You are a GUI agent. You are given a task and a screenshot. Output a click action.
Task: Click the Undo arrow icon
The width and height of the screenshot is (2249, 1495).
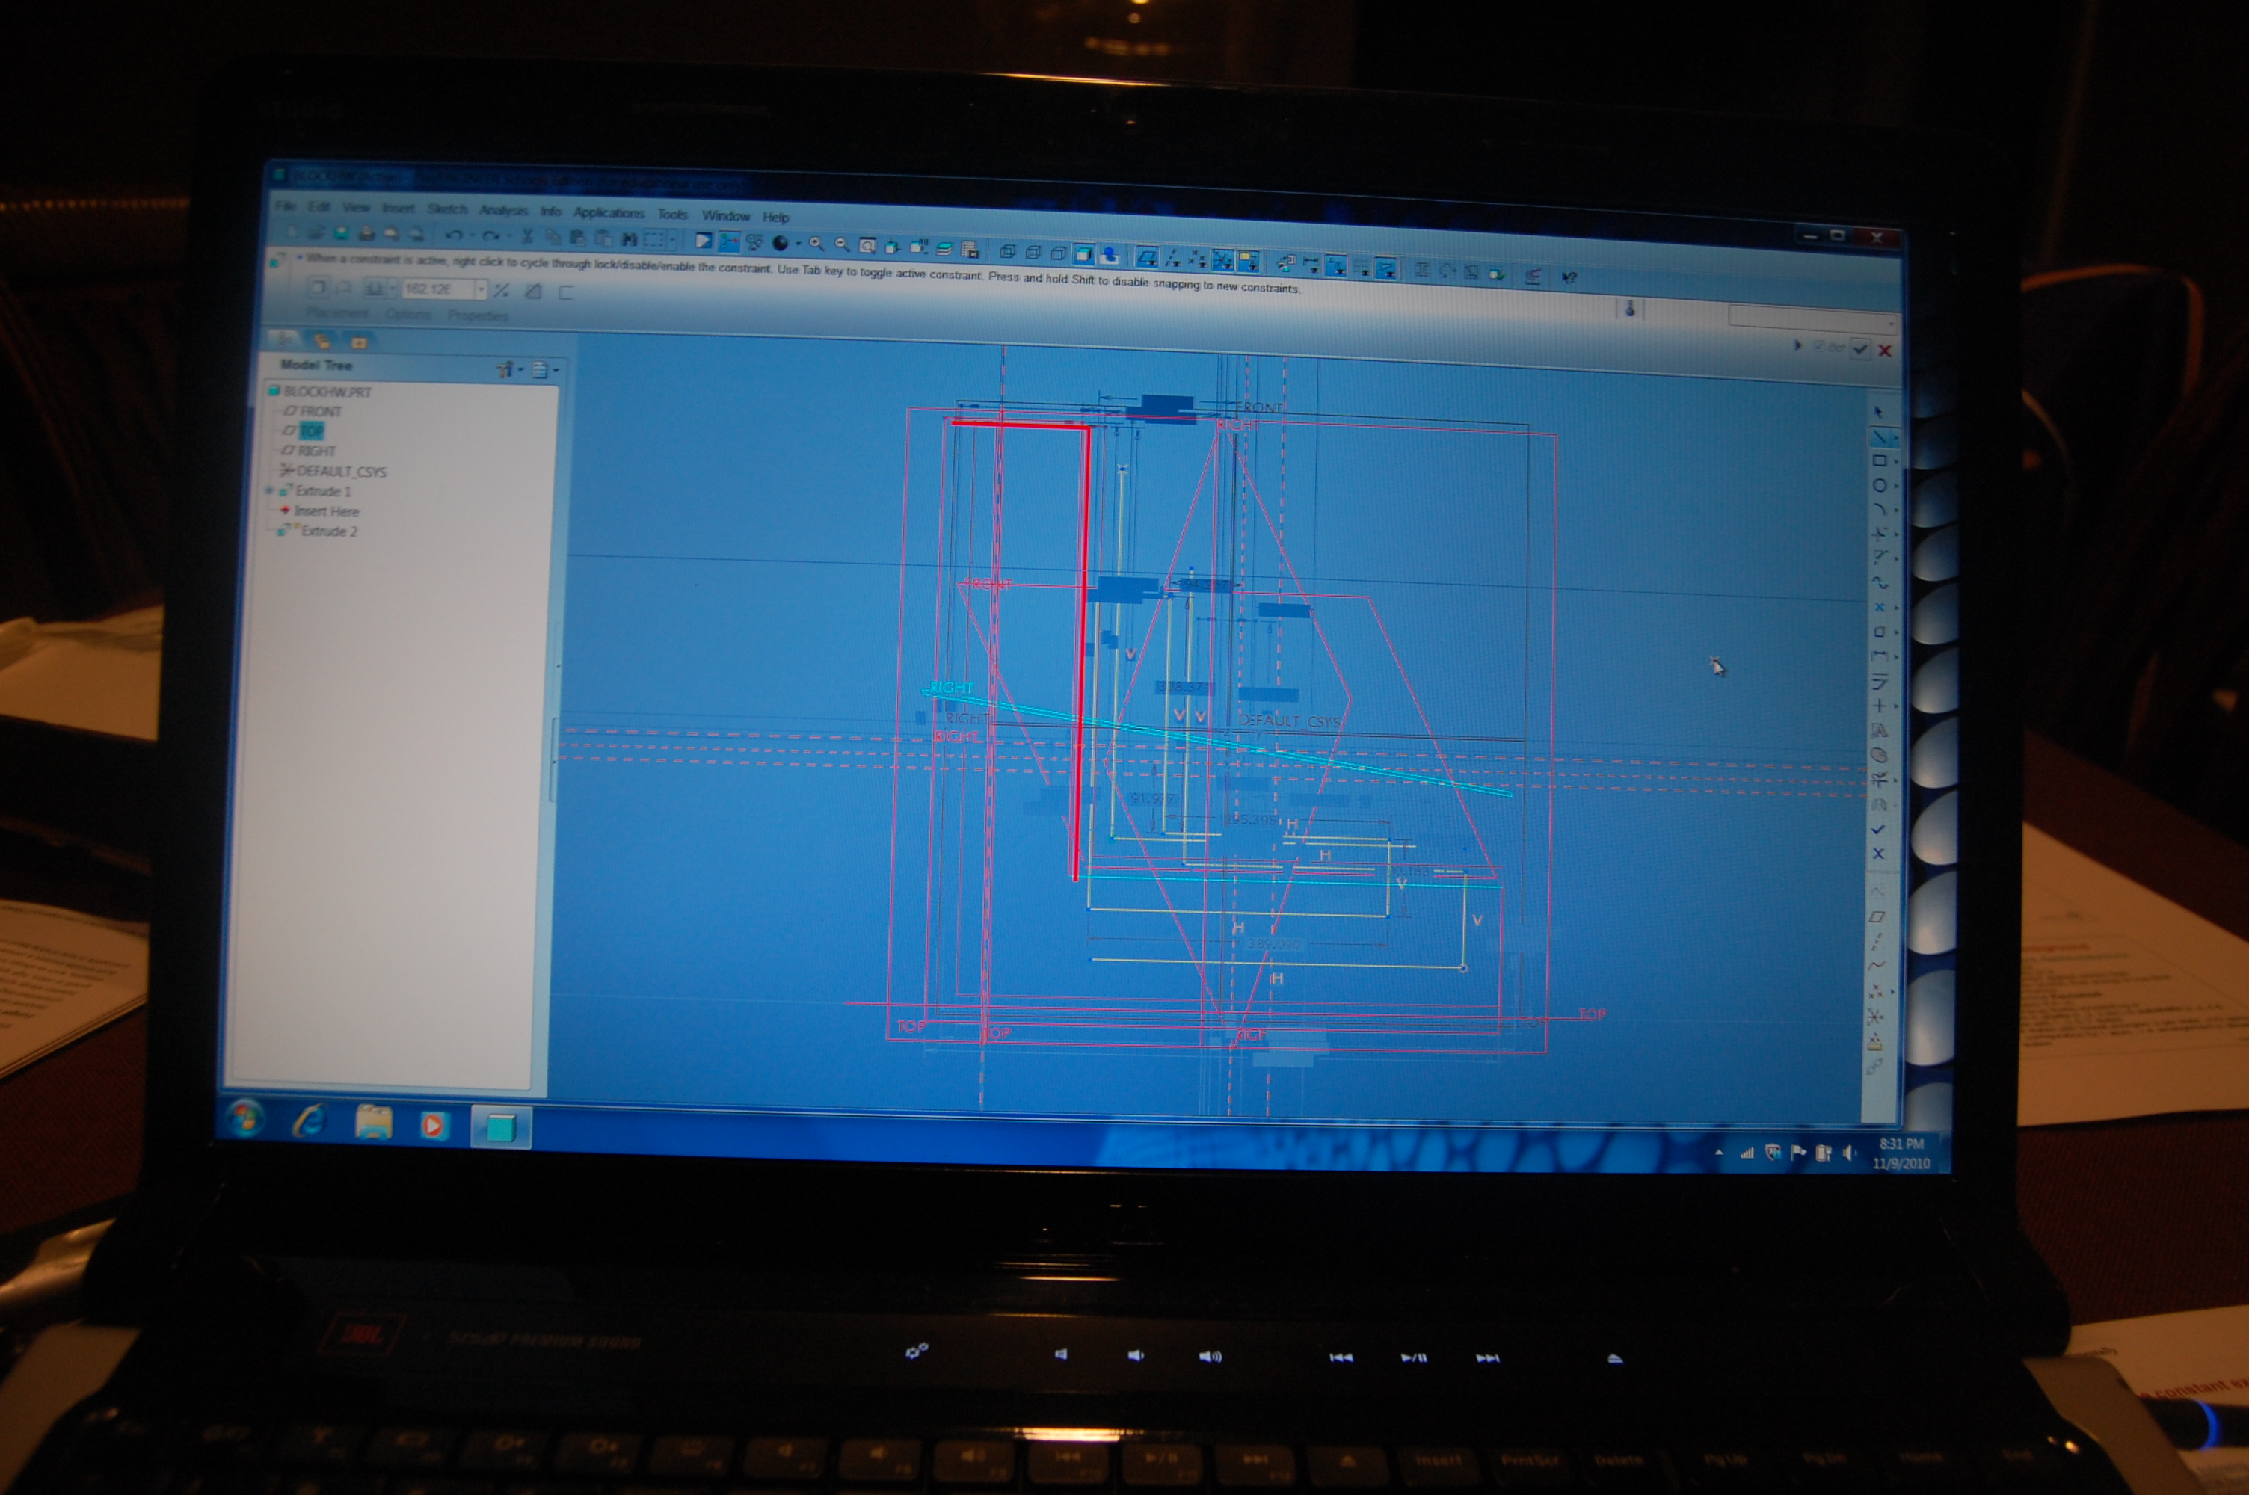tap(454, 235)
